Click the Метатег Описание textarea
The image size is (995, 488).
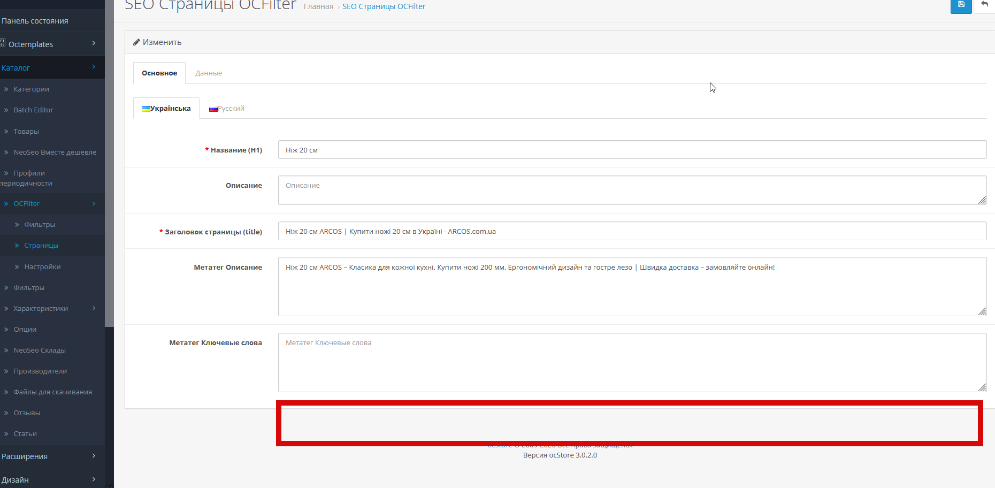[x=632, y=287]
